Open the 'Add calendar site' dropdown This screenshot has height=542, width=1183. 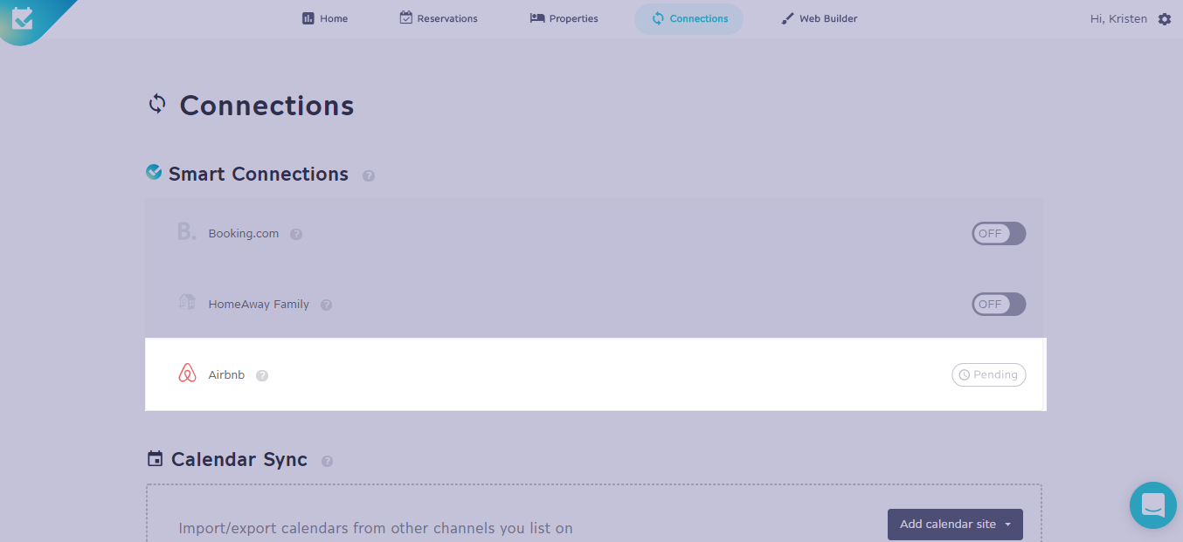(955, 525)
